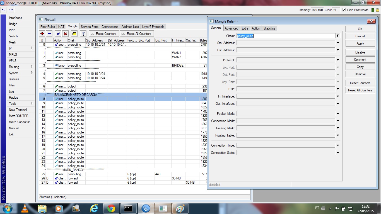Select the BRIDGE cell in the jump row

178,65
